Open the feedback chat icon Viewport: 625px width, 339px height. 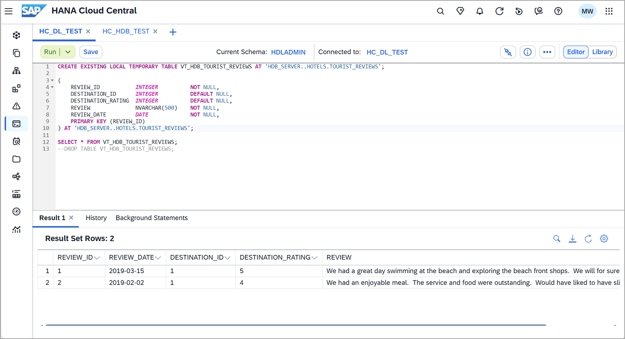[x=539, y=11]
